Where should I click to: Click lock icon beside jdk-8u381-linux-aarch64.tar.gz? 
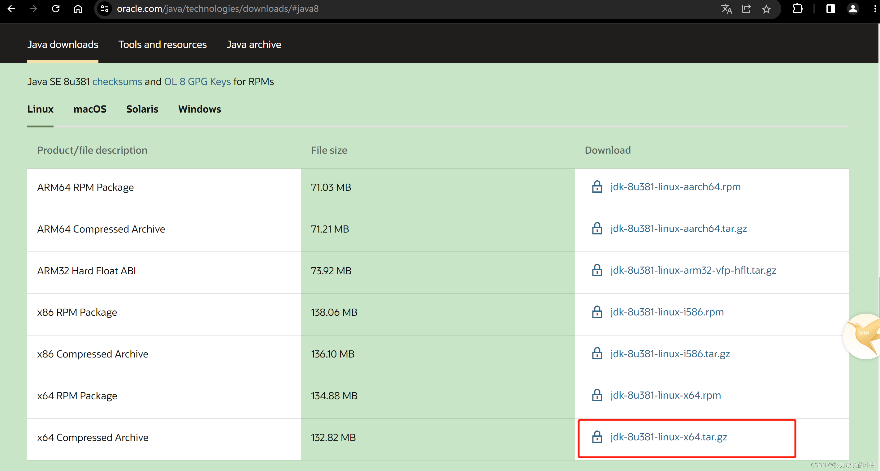click(597, 228)
